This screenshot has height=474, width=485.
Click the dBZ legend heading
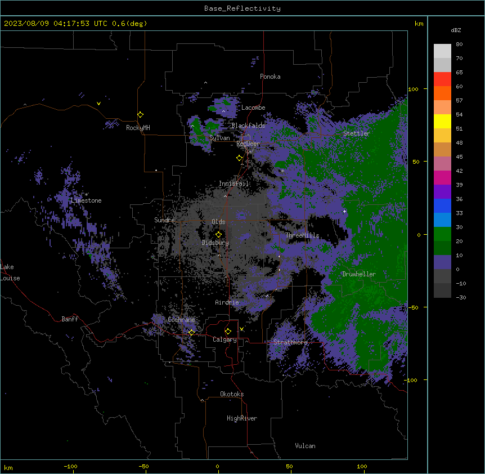(456, 30)
